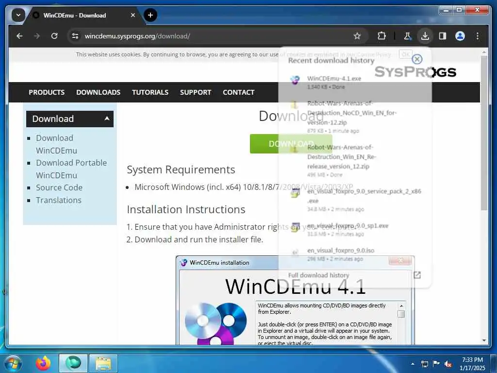Open the DOWNLOADS menu
This screenshot has height=373, width=497.
click(x=98, y=92)
